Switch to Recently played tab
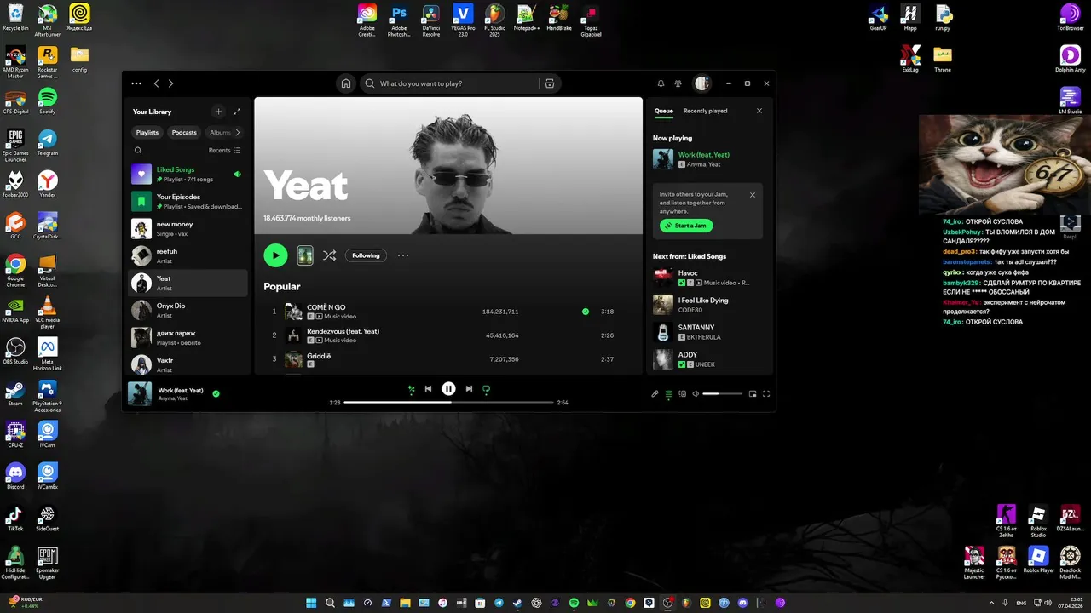 click(x=705, y=111)
